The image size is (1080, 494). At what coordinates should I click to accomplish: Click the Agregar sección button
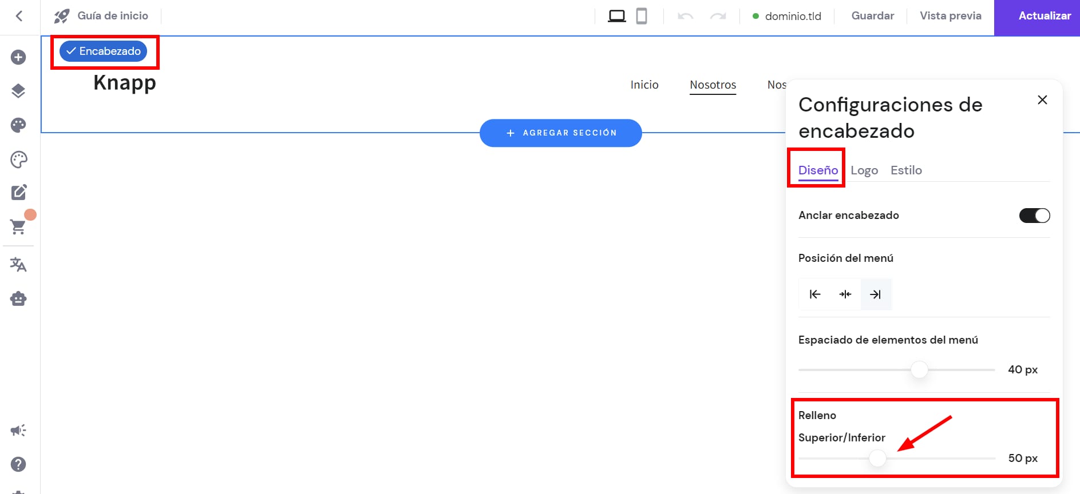(x=561, y=133)
